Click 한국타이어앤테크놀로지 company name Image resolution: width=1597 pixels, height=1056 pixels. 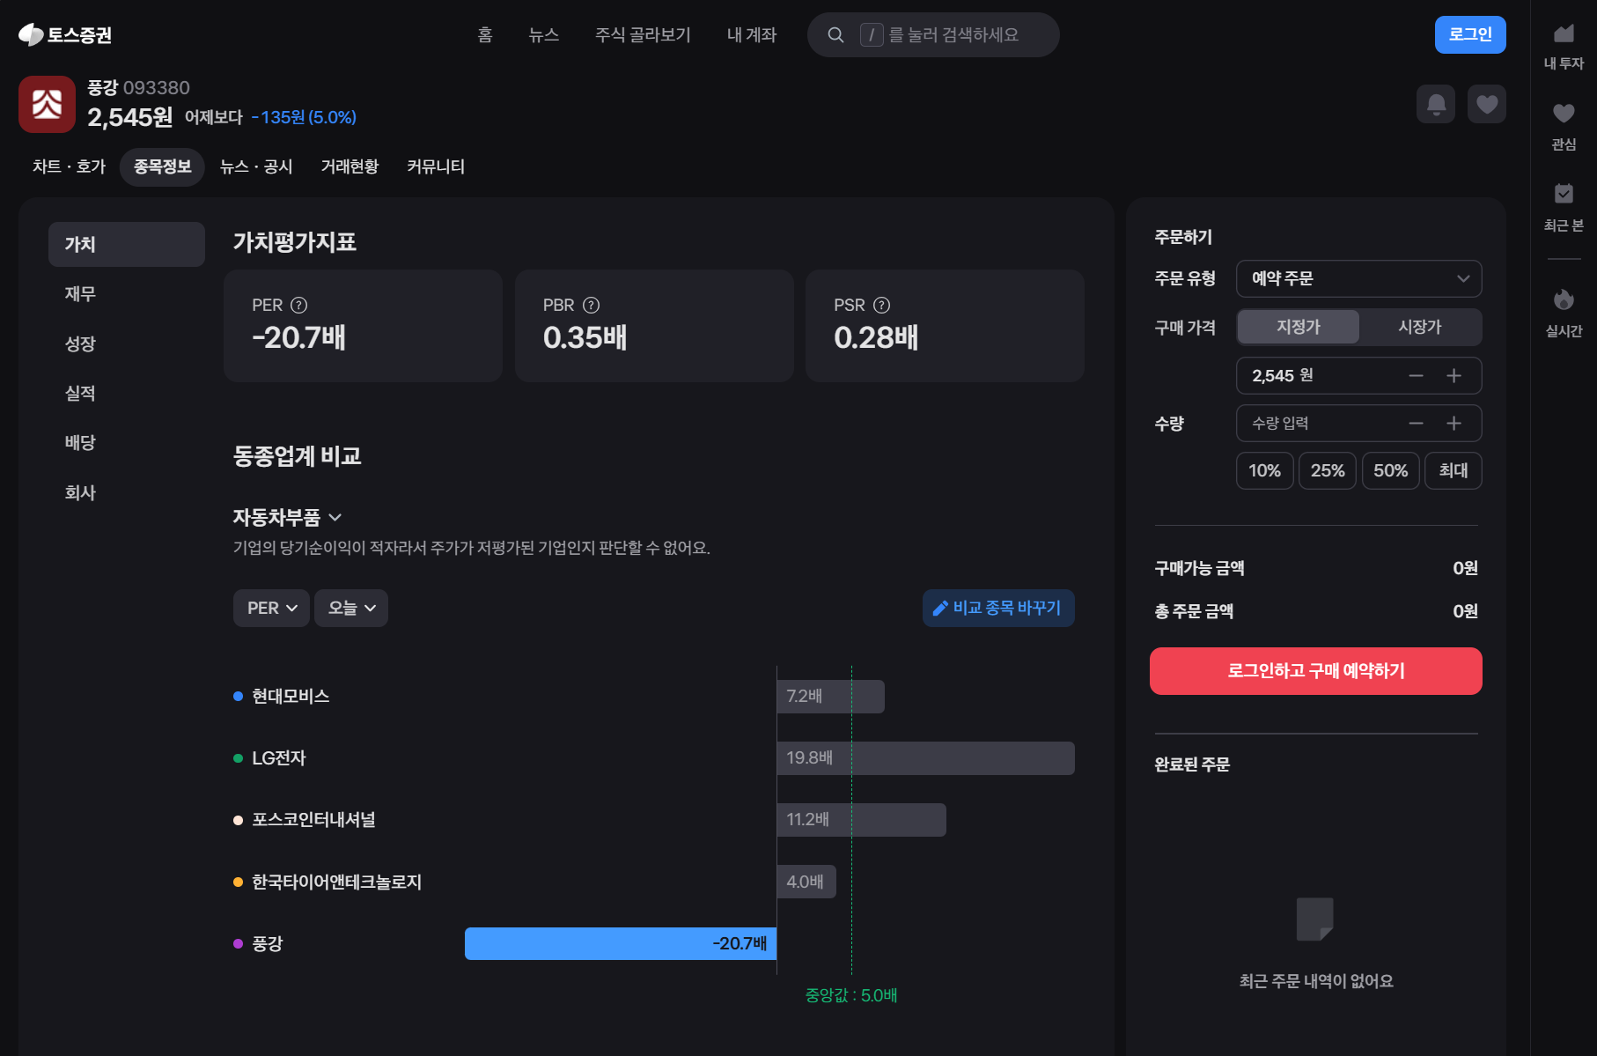point(336,882)
